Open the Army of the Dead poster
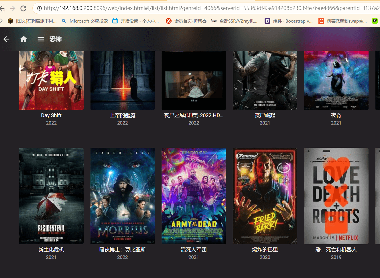The image size is (380, 278). pos(194,196)
